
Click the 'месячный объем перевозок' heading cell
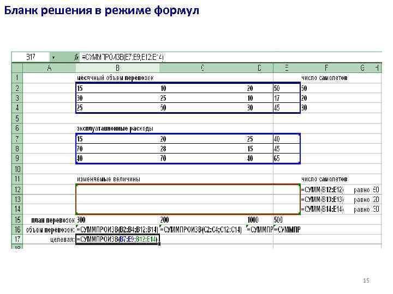point(115,78)
